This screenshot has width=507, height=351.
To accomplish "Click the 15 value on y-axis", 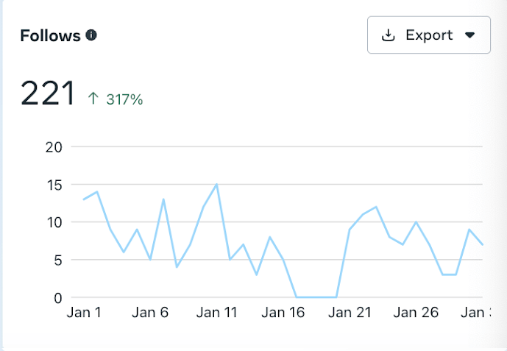I will coord(53,184).
